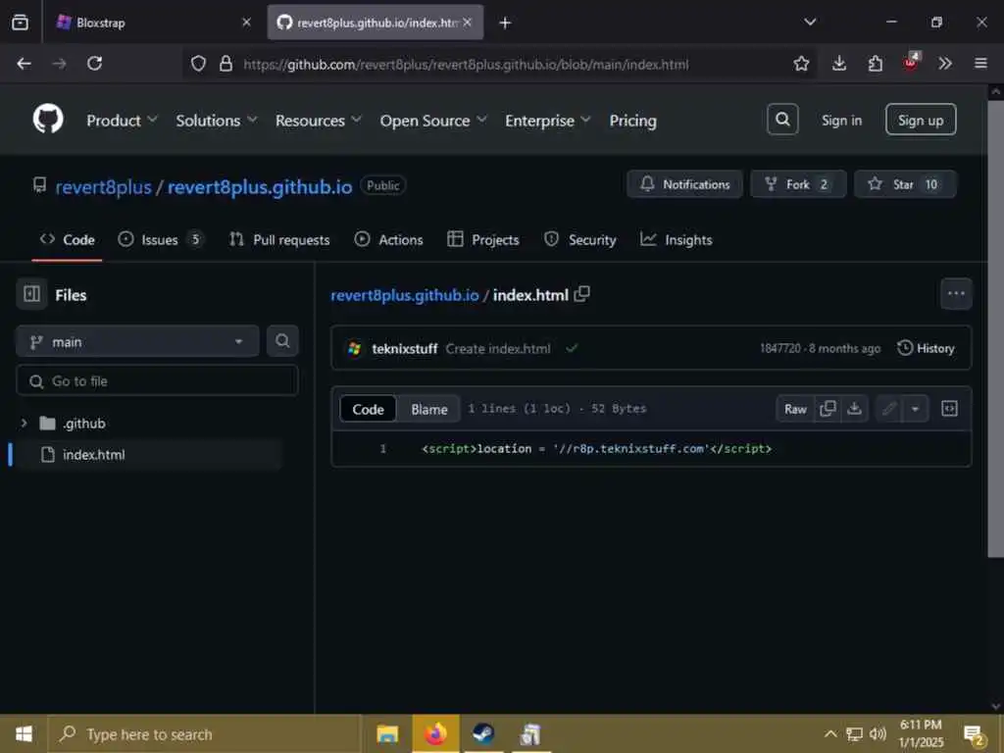The width and height of the screenshot is (1004, 753).
Task: Expand the Product menu
Action: [122, 121]
